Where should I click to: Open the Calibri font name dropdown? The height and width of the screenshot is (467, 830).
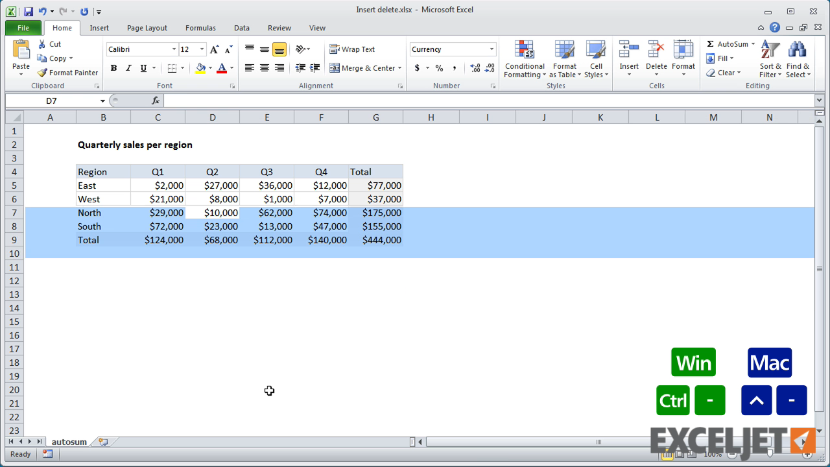(x=174, y=49)
